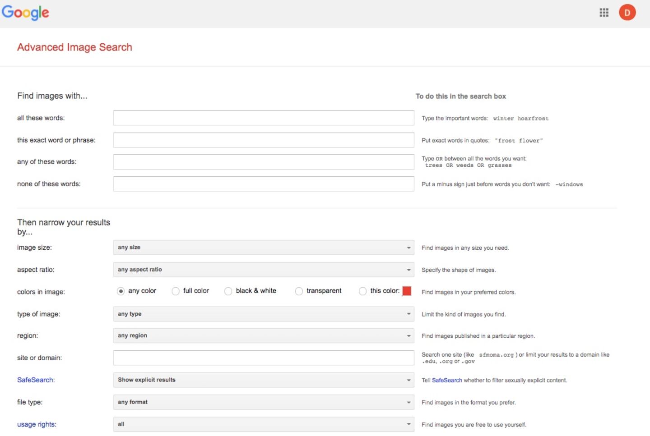Expand the any aspect ratio dropdown
650x436 pixels.
tap(264, 270)
